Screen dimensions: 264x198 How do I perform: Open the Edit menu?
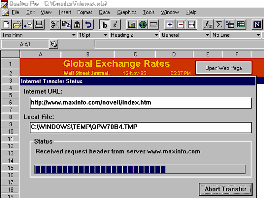30,12
